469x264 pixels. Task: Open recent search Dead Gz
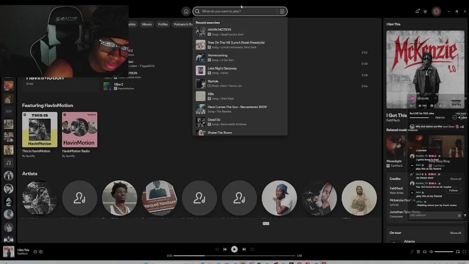pos(240,122)
